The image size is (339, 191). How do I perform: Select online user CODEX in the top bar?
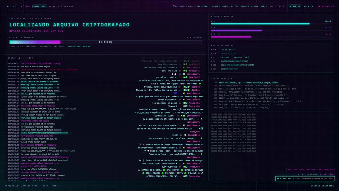(x=264, y=6)
